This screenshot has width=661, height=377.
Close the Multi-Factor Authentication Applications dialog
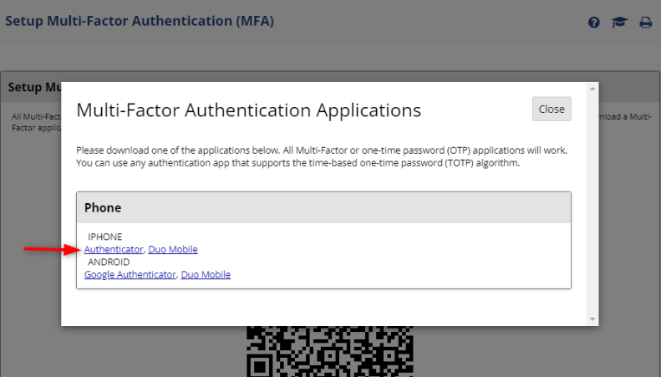pos(552,109)
